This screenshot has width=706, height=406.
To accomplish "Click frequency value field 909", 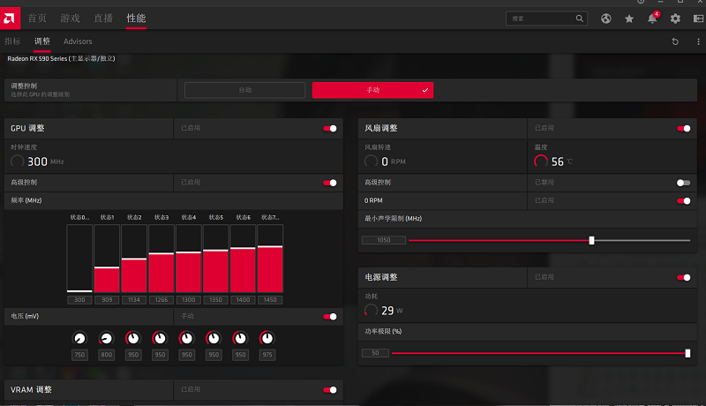I will 107,300.
